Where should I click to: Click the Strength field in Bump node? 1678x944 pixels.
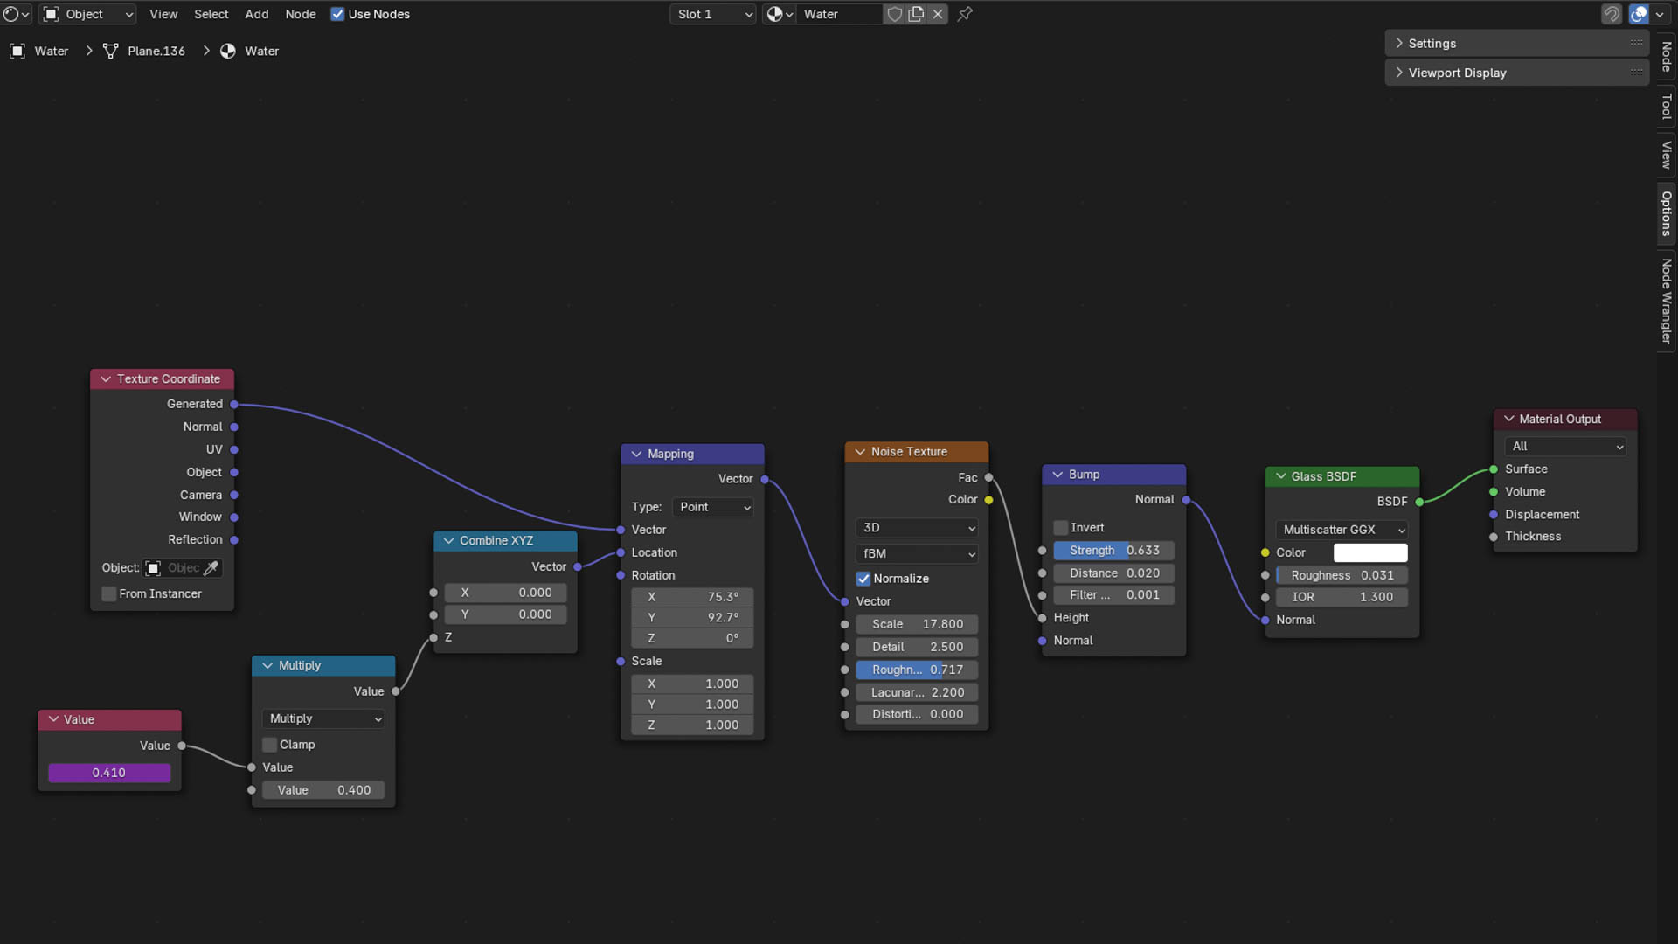tap(1113, 551)
